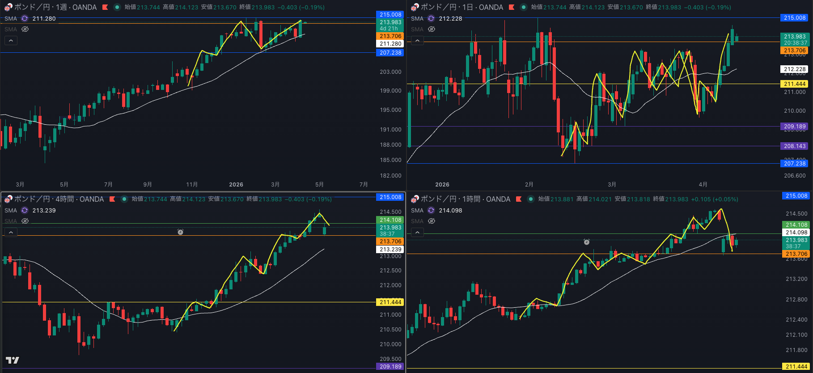
Task: Click the red flag icon on the 1日 chart
Action: point(512,7)
